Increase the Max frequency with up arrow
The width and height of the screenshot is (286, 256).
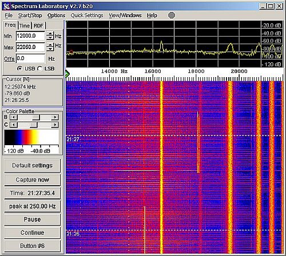(x=50, y=45)
